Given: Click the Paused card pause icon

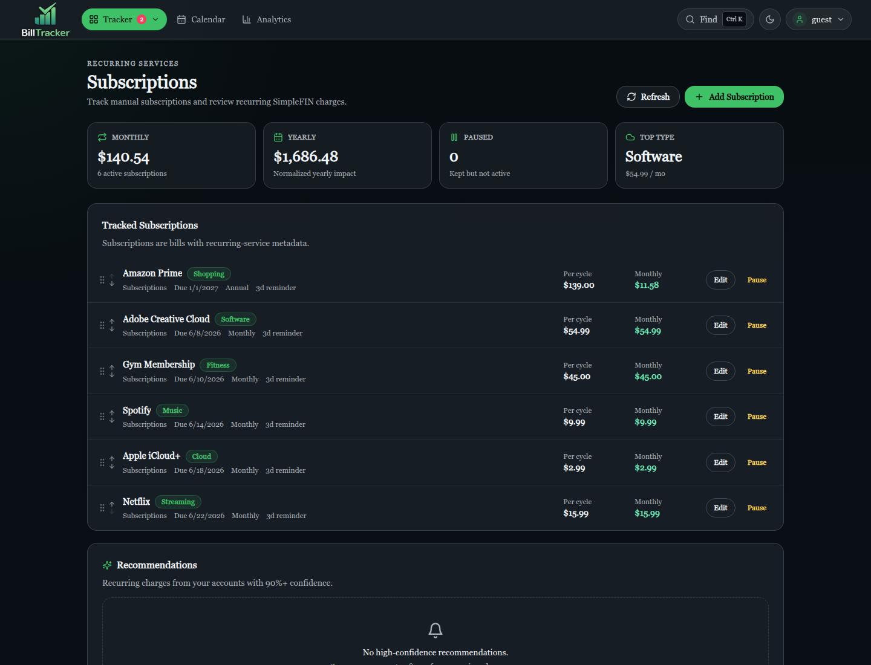Looking at the screenshot, I should pyautogui.click(x=454, y=137).
